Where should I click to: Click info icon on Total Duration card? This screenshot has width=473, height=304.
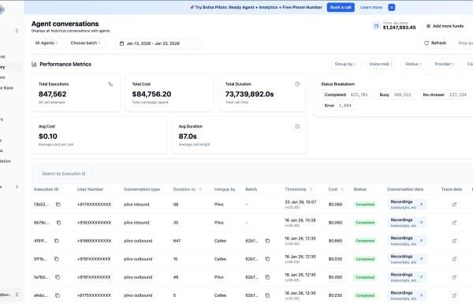[x=297, y=84]
